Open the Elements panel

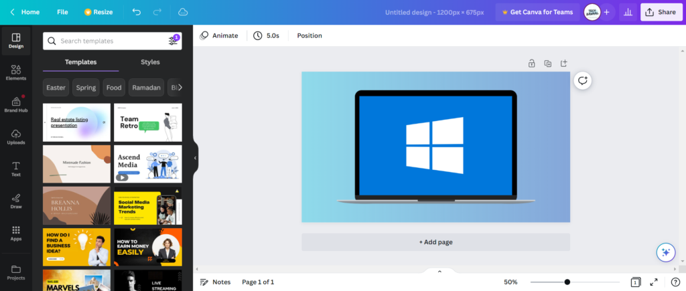16,73
